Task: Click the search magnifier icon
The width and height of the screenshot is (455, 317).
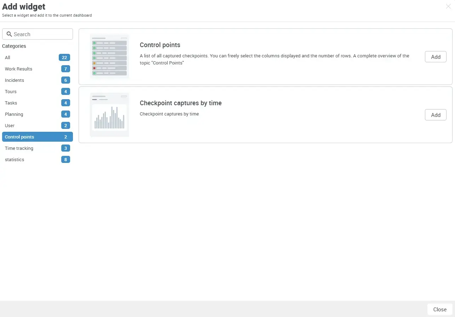Action: [x=9, y=34]
